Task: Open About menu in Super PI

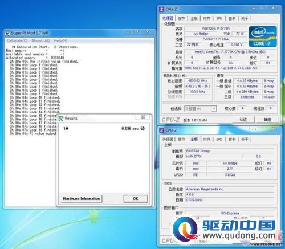Action: point(40,40)
